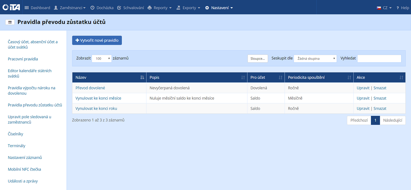Open Help from the question mark icon
The width and height of the screenshot is (411, 190).
(x=398, y=8)
